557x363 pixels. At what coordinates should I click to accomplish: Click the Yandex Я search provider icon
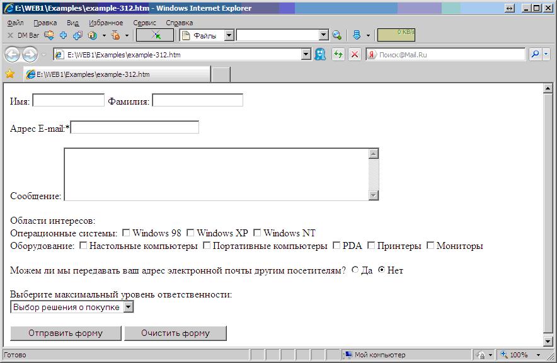click(372, 55)
